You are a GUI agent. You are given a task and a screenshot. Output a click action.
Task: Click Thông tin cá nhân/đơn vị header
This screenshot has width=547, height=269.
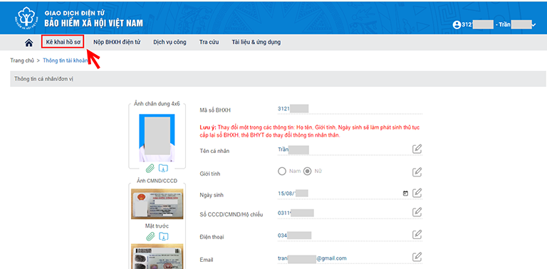[x=278, y=79]
